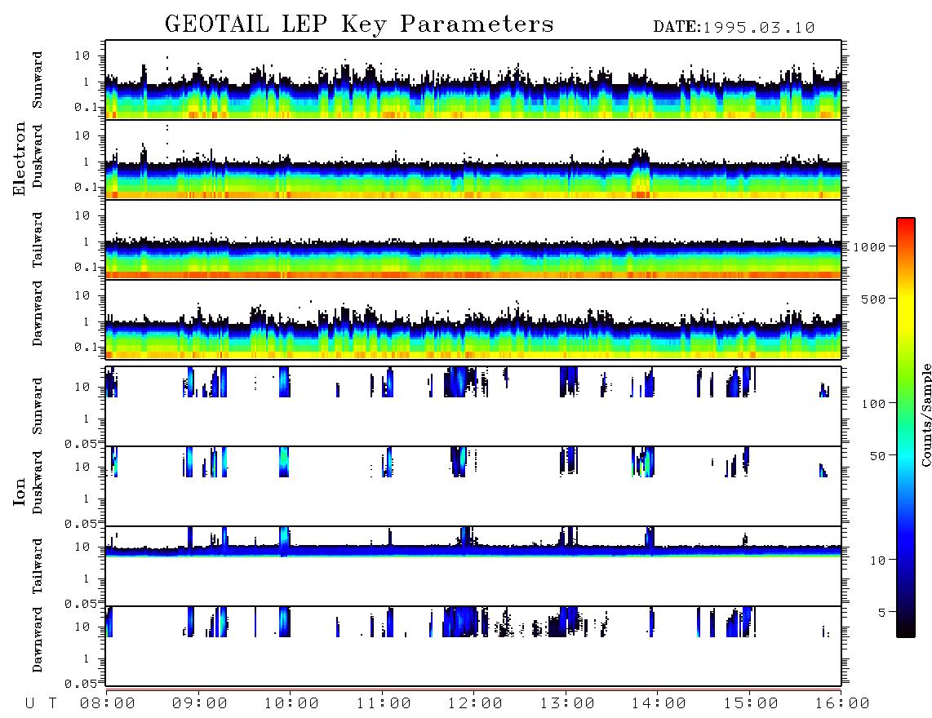Image resolution: width=932 pixels, height=718 pixels.
Task: Click the '11:00' time axis label
Action: click(x=384, y=703)
